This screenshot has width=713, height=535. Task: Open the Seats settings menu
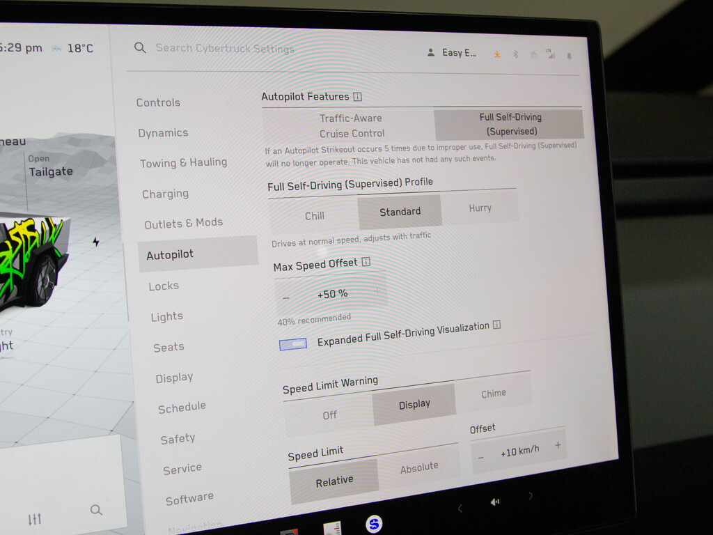point(169,348)
